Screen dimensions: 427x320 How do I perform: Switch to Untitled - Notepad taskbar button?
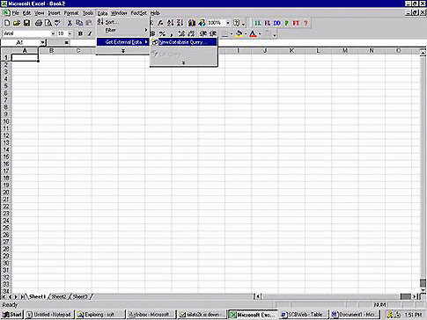coord(50,315)
